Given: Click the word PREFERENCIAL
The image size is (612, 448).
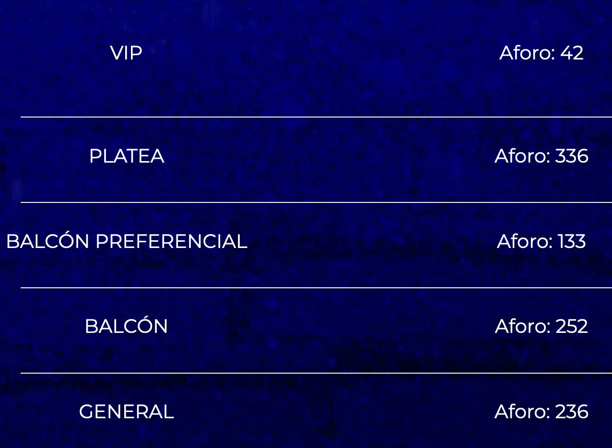Looking at the screenshot, I should click(171, 241).
